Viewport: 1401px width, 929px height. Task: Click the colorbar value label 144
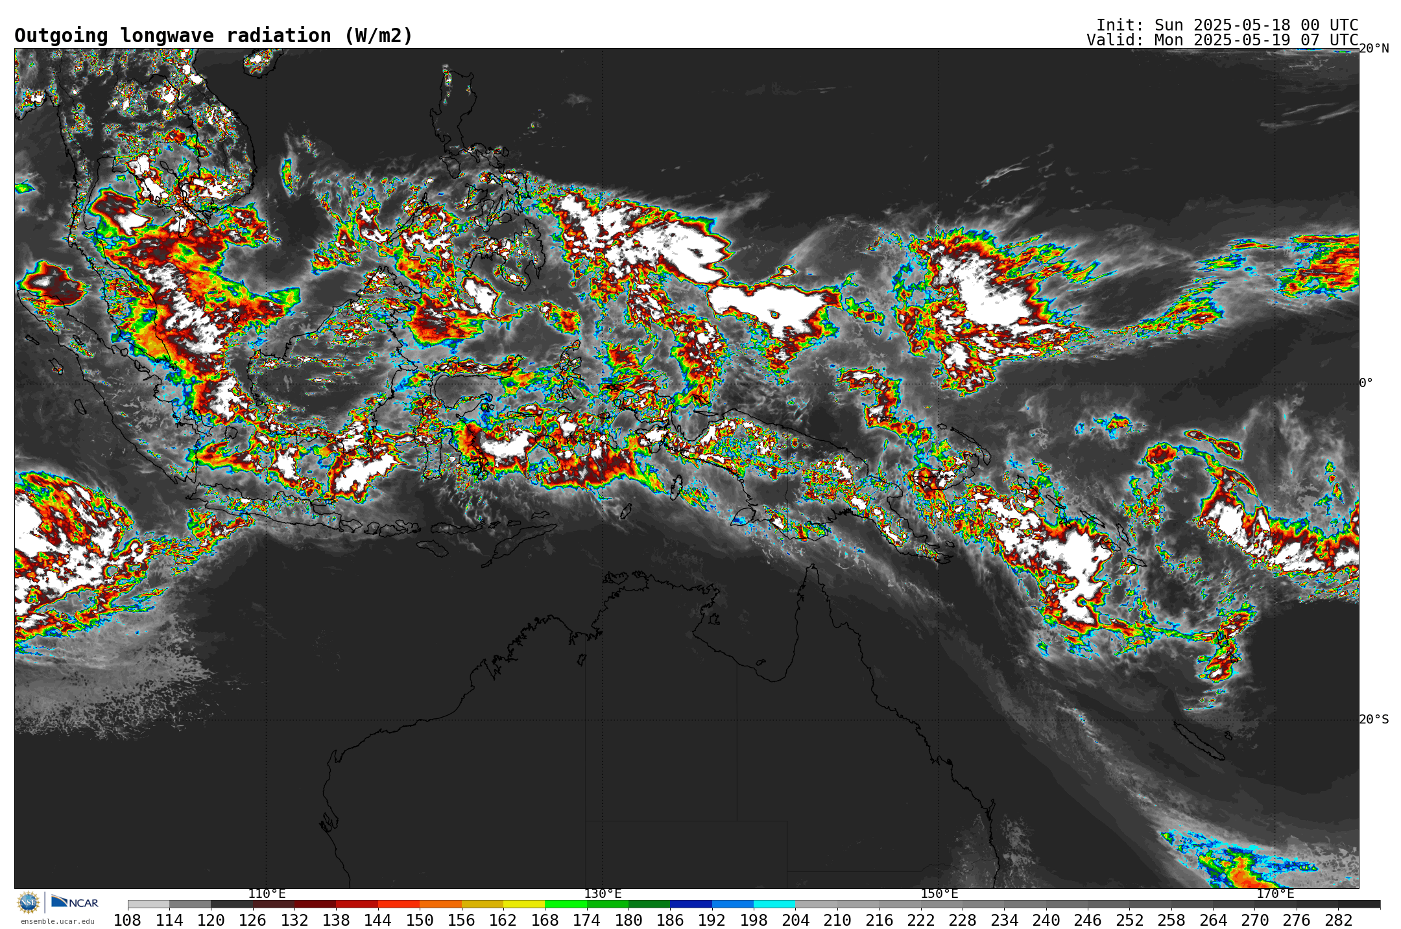(378, 920)
